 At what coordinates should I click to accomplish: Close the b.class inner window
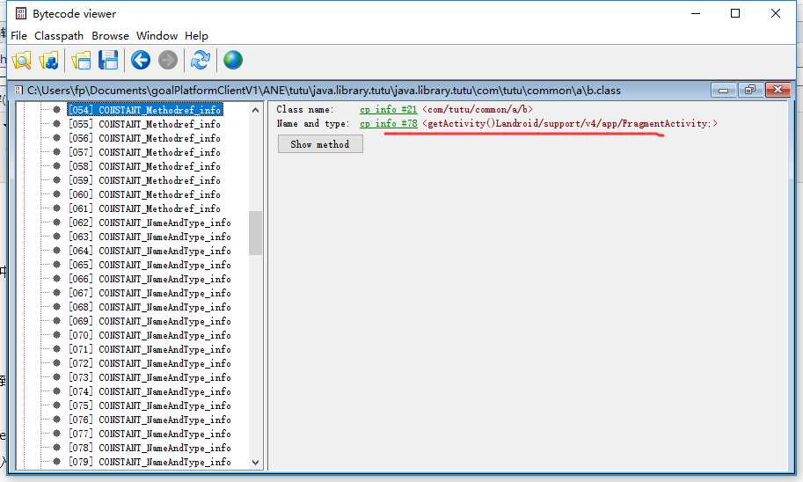(x=777, y=90)
